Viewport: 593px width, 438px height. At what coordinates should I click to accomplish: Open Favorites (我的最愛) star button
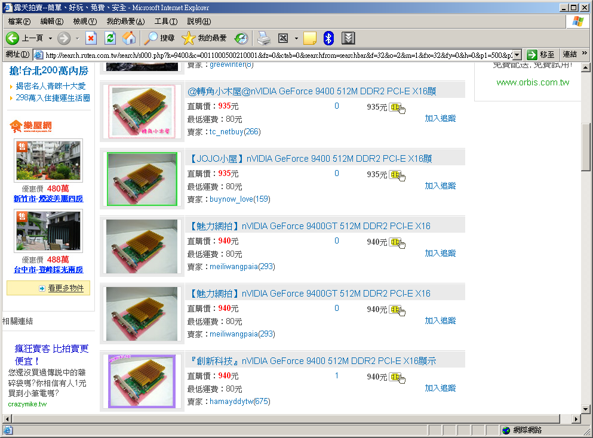204,38
